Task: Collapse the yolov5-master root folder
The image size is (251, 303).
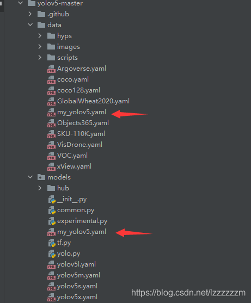Action: (x=21, y=3)
